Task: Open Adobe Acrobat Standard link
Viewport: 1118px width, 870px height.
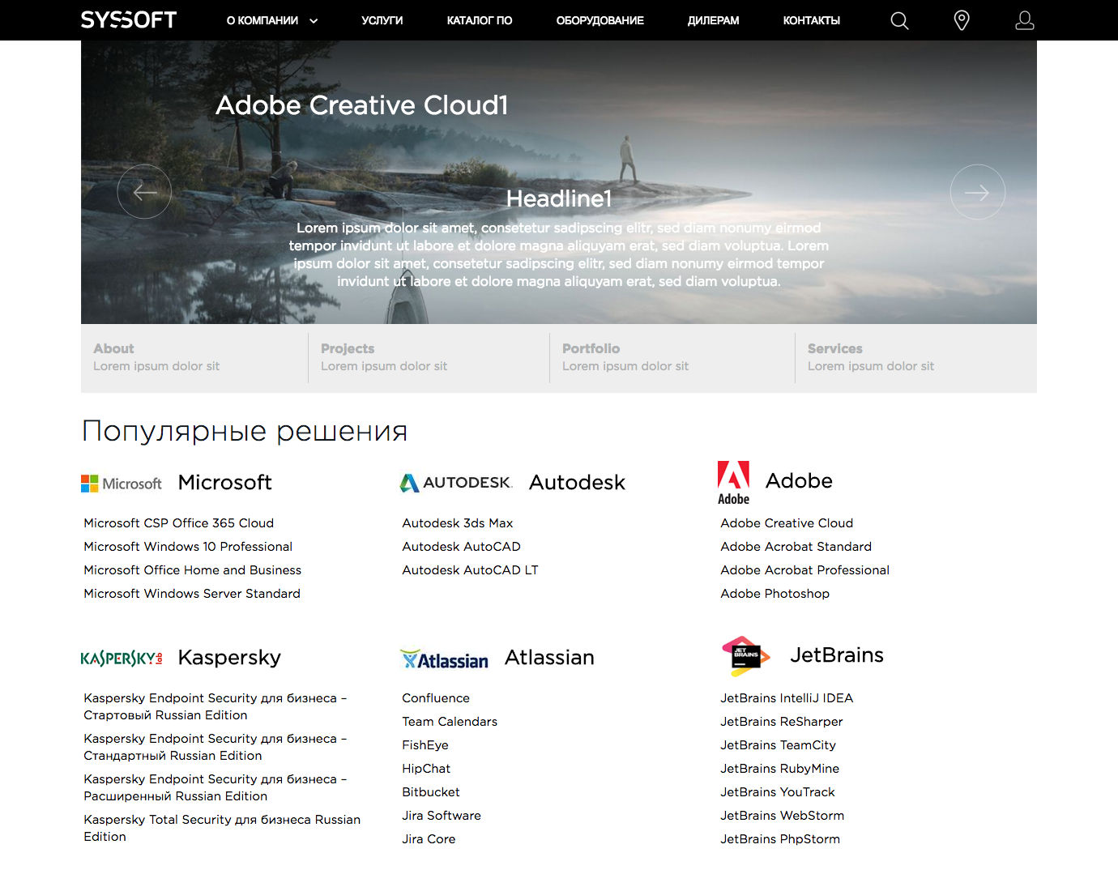Action: [796, 547]
